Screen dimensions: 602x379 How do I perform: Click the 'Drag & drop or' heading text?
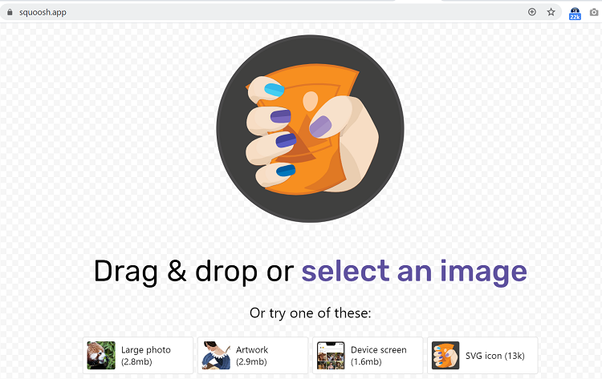click(194, 272)
